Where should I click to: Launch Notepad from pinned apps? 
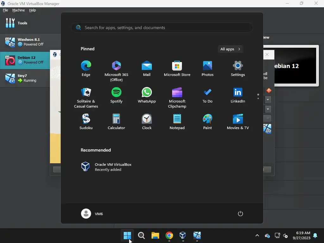click(177, 122)
